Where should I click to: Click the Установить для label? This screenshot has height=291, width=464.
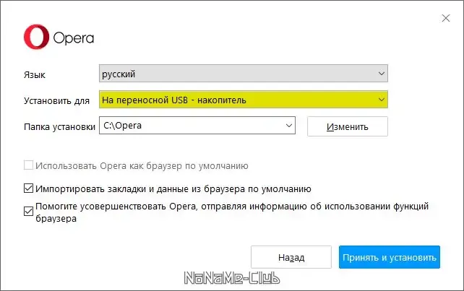[56, 101]
